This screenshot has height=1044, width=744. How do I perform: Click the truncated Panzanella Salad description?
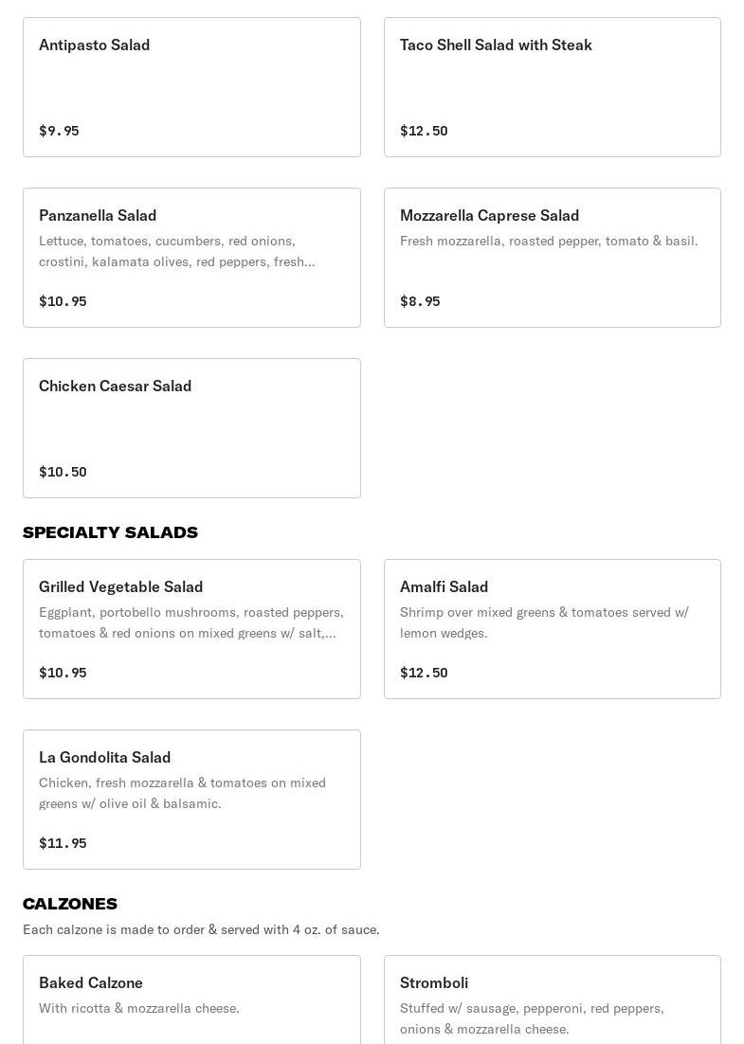(x=177, y=251)
